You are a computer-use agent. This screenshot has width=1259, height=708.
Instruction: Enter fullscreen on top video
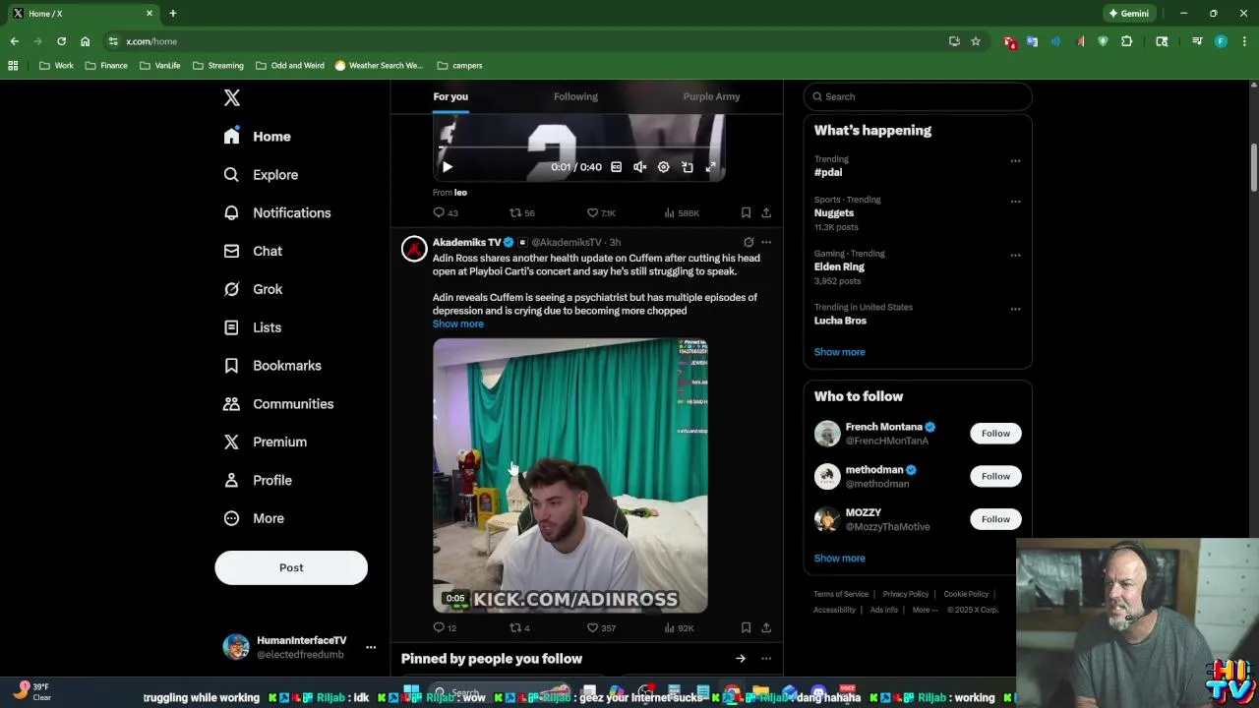click(711, 167)
